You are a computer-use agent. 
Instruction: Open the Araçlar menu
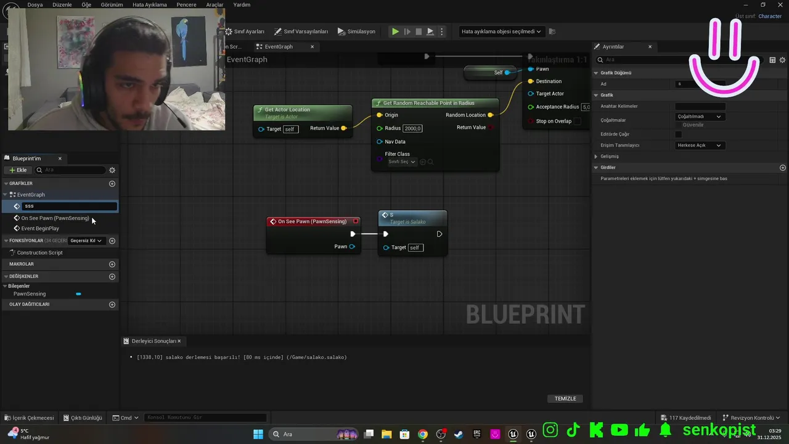pos(215,4)
